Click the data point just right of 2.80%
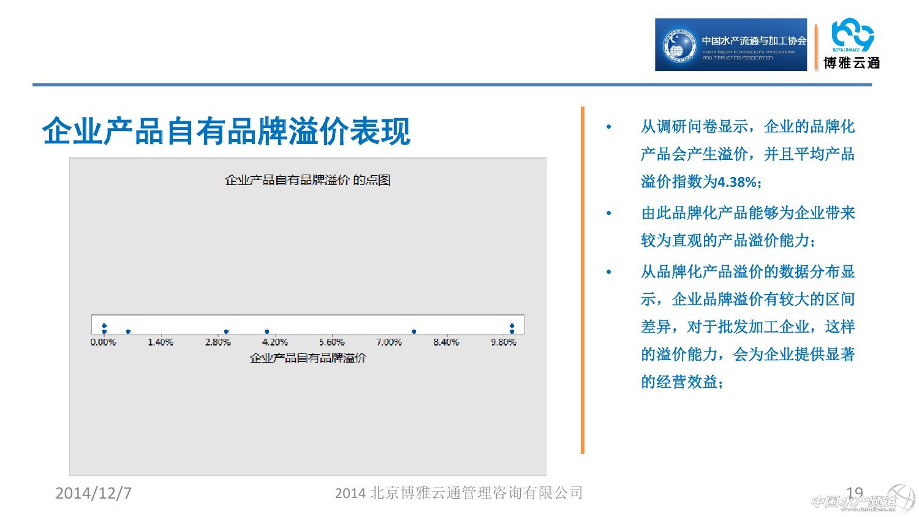 click(x=226, y=331)
